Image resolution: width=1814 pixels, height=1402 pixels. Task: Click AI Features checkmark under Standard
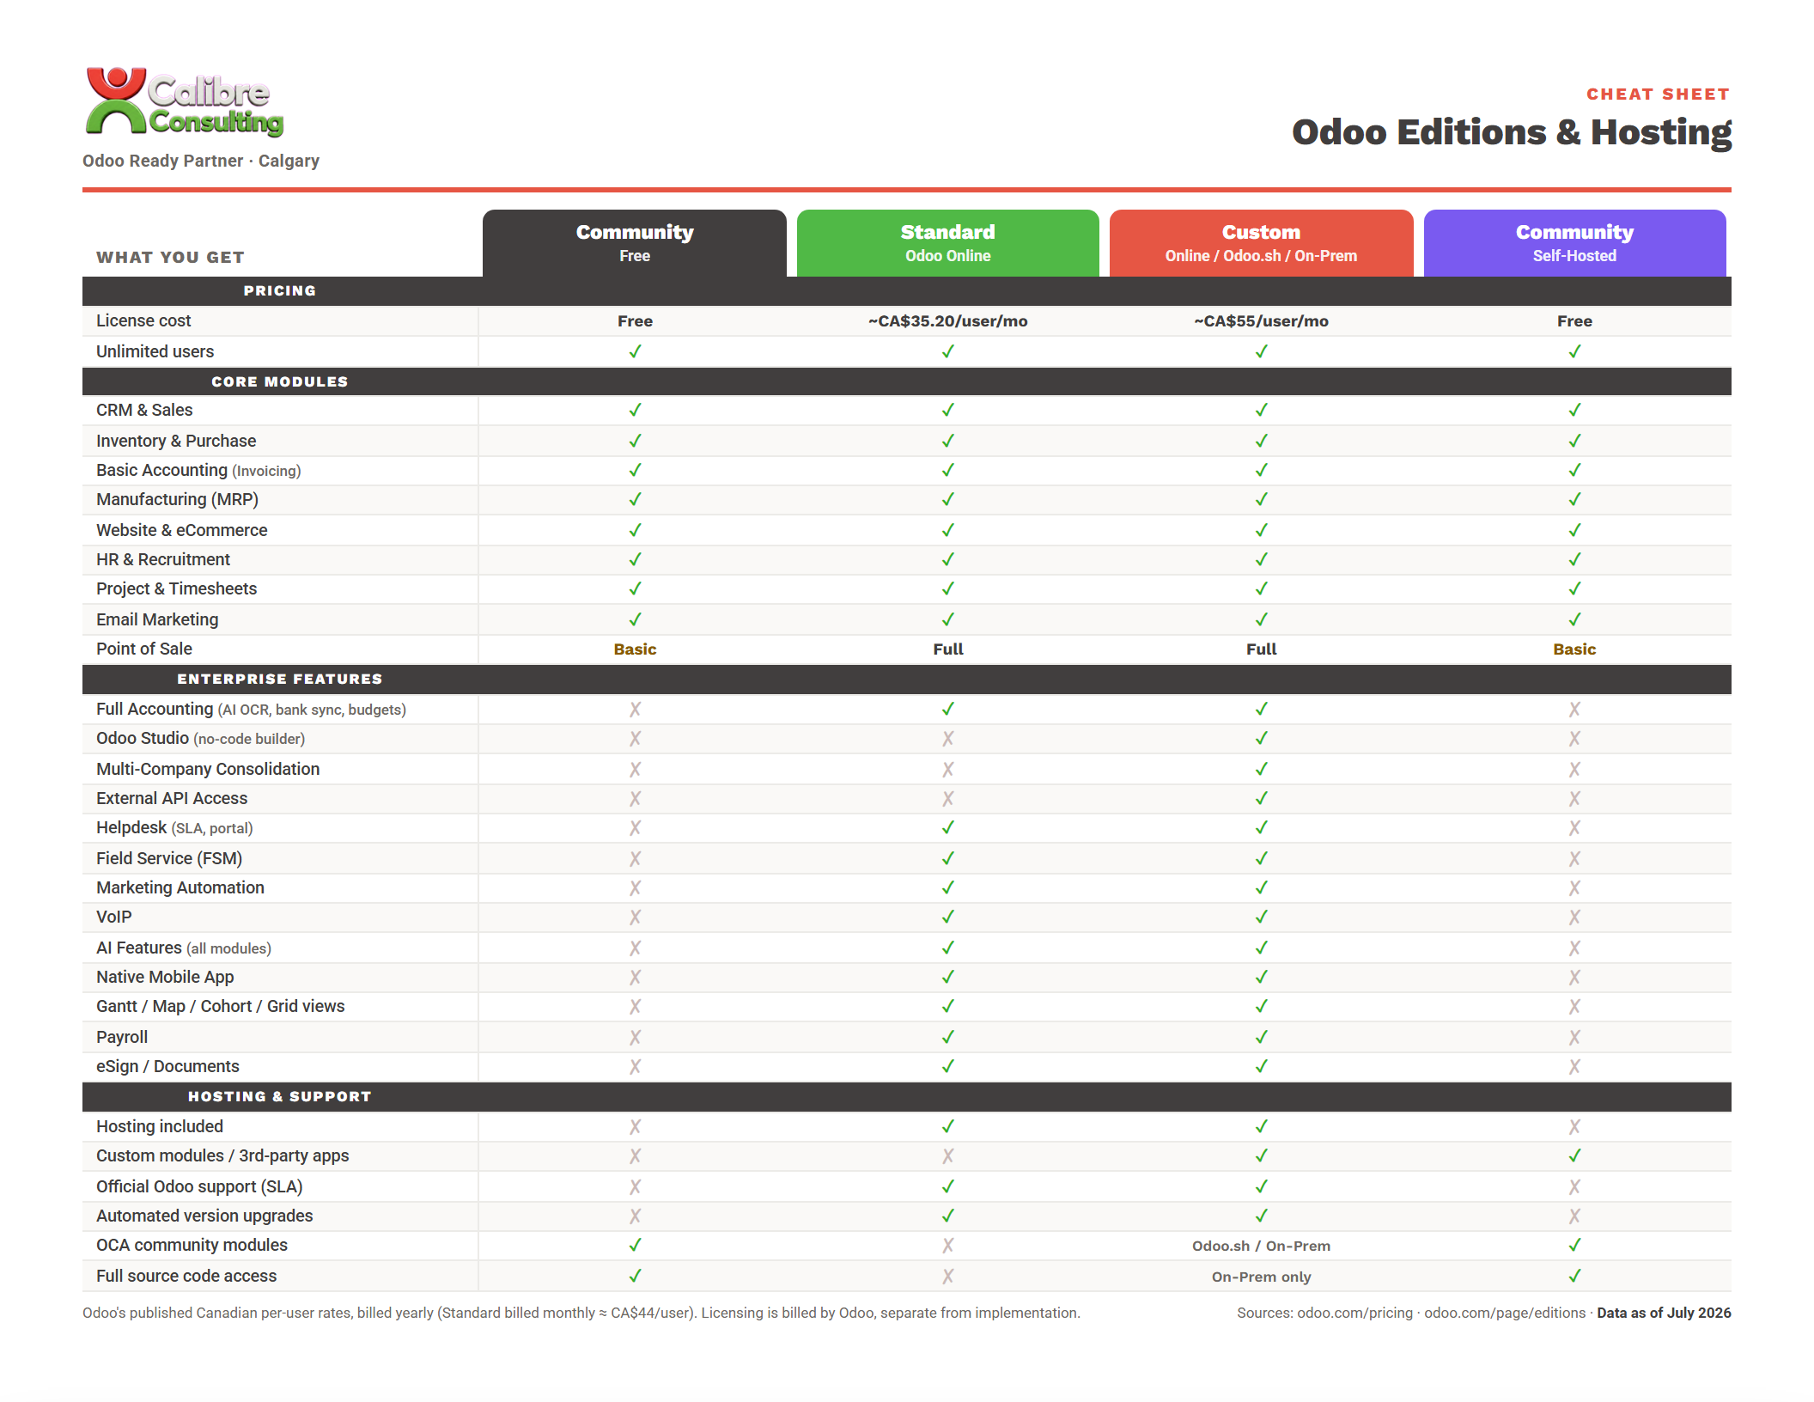(947, 948)
